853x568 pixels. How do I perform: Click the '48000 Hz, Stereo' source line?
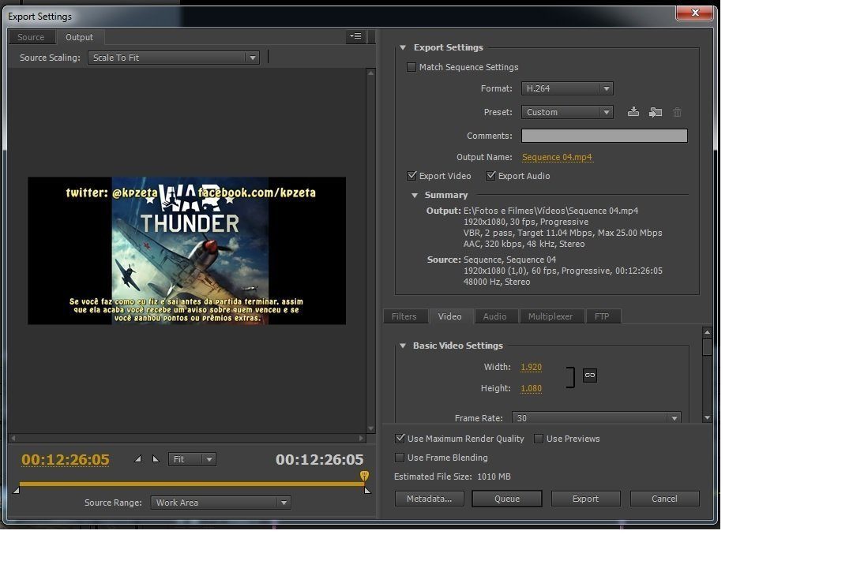coord(497,282)
